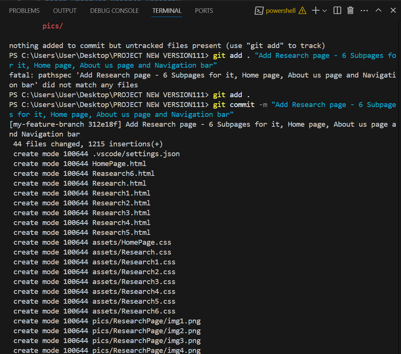Click the pics/ResearchPage/img1.png path
Image resolution: width=401 pixels, height=354 pixels.
[146, 321]
